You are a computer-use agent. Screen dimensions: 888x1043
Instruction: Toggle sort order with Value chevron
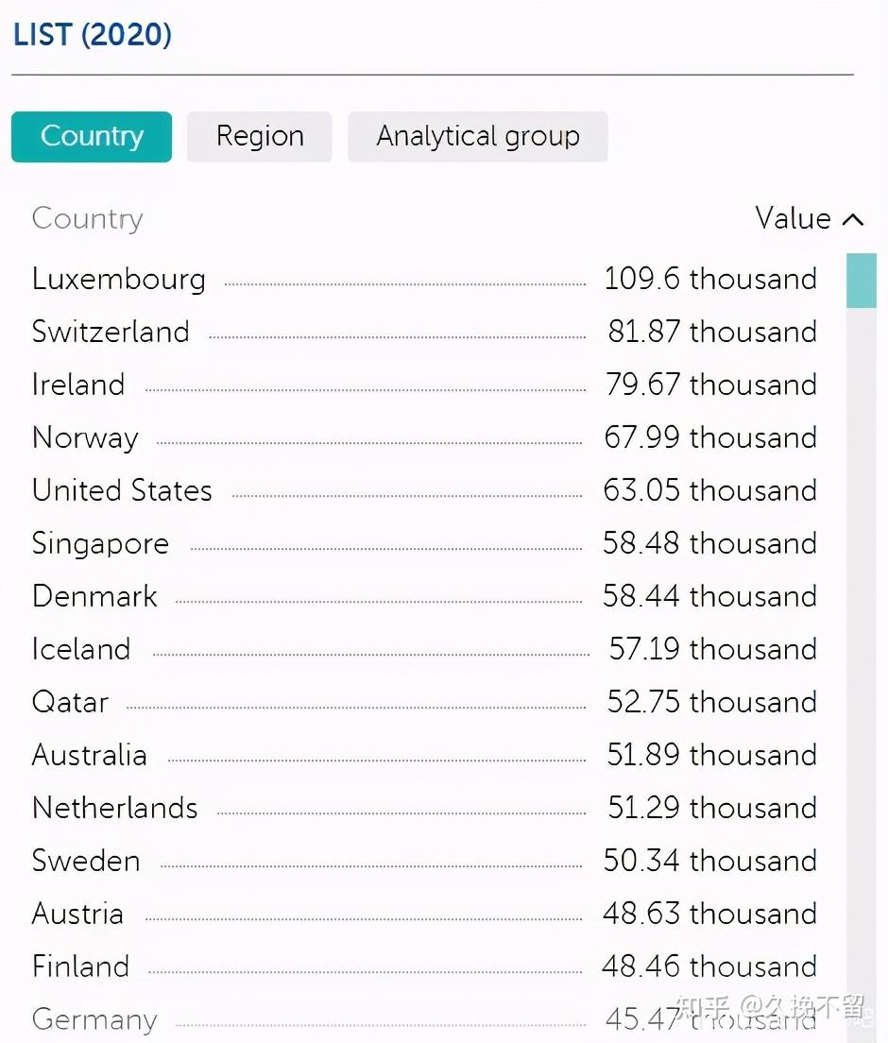[852, 220]
